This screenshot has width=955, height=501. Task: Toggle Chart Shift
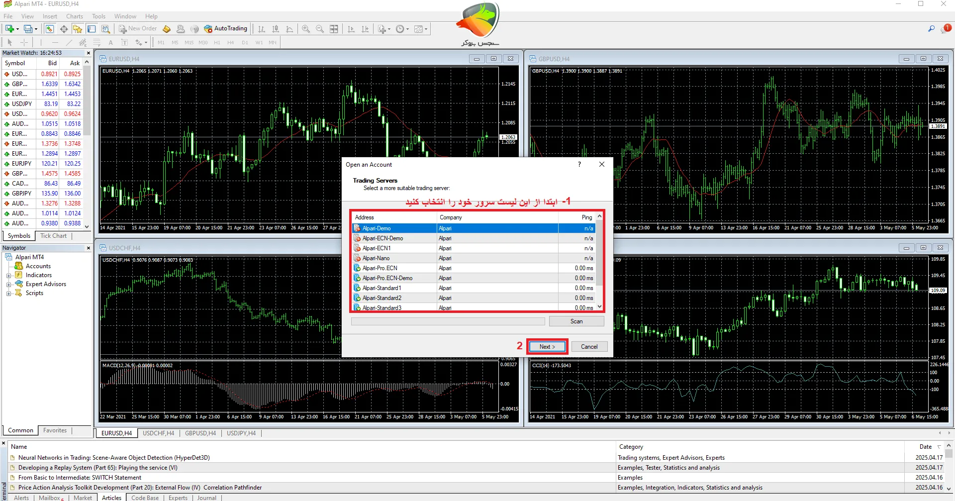[x=365, y=29]
